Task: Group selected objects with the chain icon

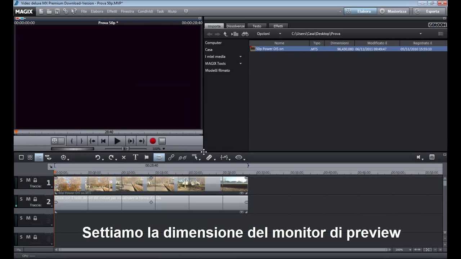Action: pyautogui.click(x=171, y=157)
